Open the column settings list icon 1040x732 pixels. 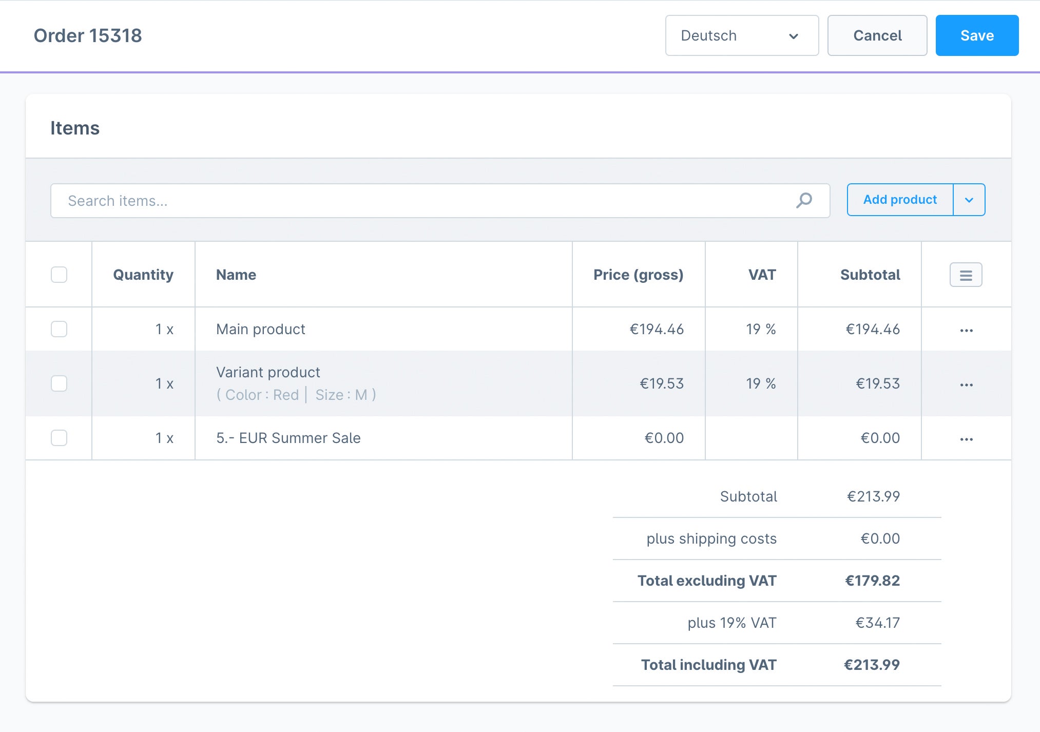click(x=966, y=275)
